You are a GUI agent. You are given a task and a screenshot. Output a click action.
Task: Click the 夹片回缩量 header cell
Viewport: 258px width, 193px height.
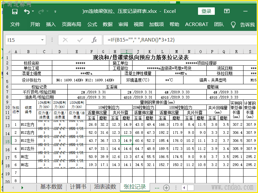(218, 110)
